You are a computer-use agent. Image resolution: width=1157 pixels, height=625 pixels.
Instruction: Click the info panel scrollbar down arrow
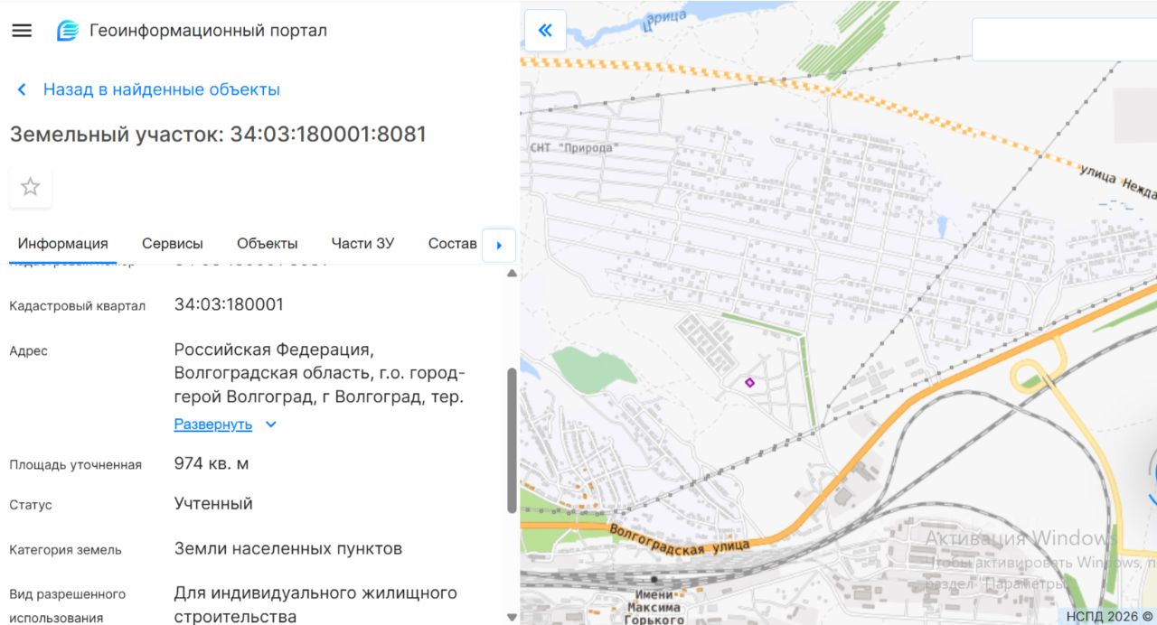pyautogui.click(x=513, y=617)
